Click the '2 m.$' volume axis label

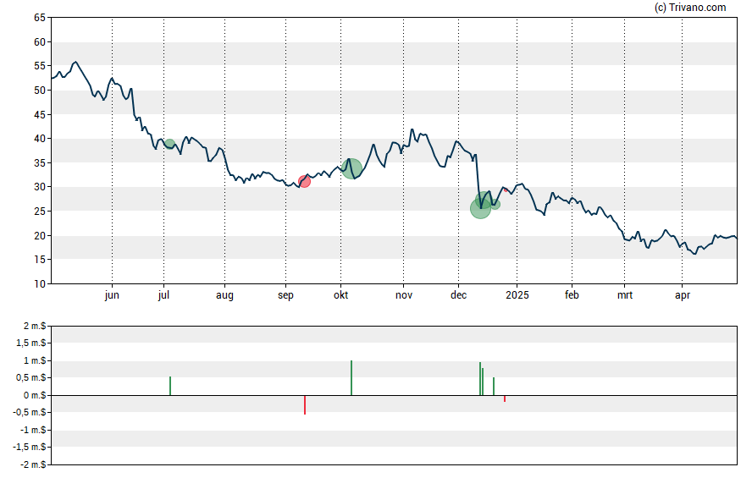pyautogui.click(x=35, y=327)
